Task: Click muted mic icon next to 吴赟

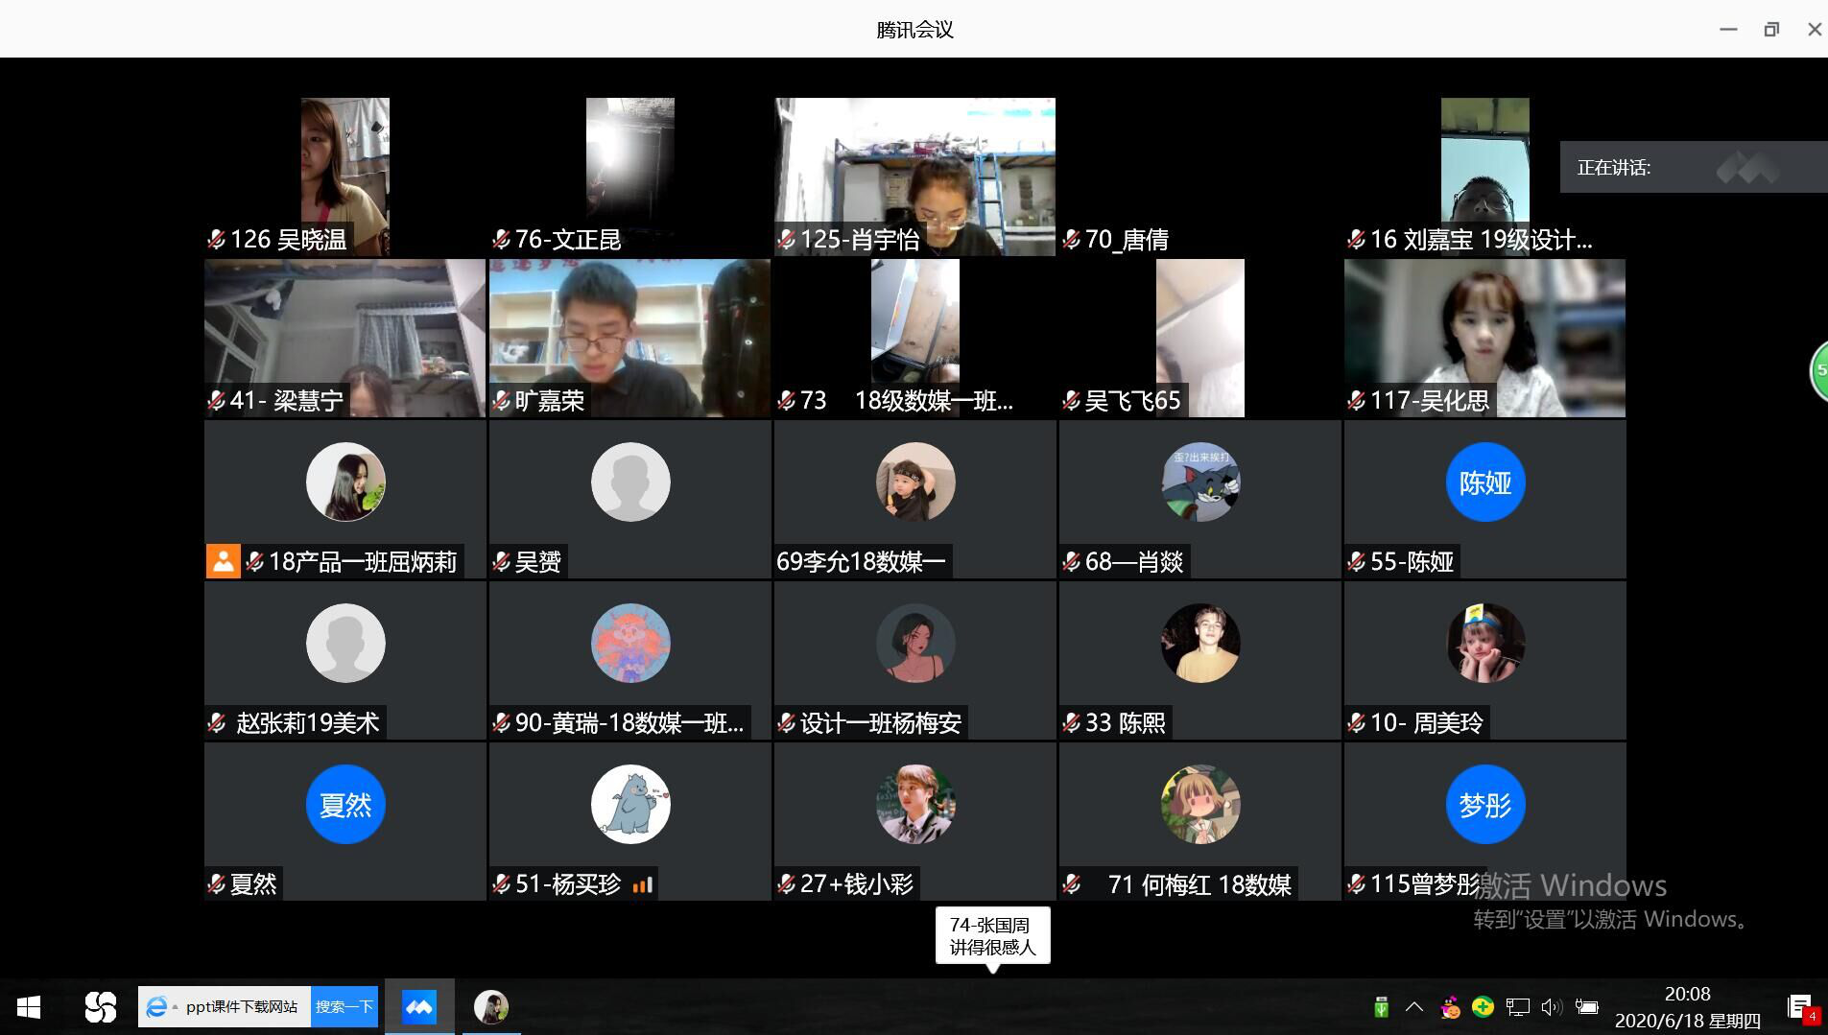Action: click(x=502, y=562)
